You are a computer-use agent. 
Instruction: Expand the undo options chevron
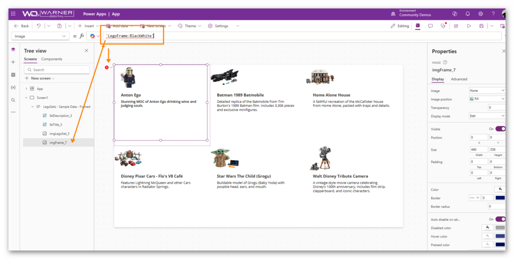pyautogui.click(x=49, y=26)
